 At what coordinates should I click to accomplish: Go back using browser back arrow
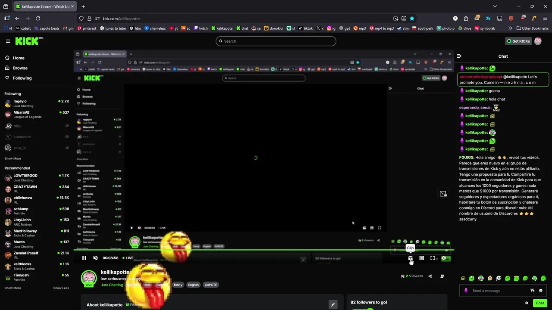point(17,19)
